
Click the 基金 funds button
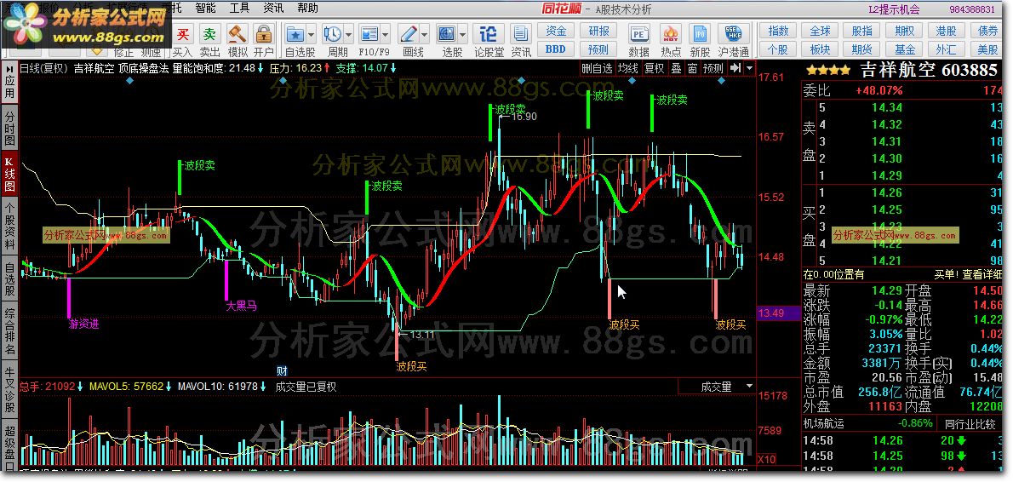[904, 49]
